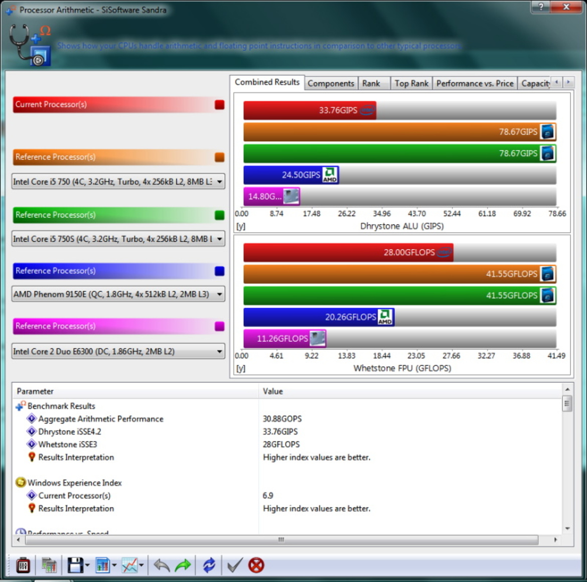Click the Value column header
This screenshot has width=587, height=582.
click(x=410, y=391)
